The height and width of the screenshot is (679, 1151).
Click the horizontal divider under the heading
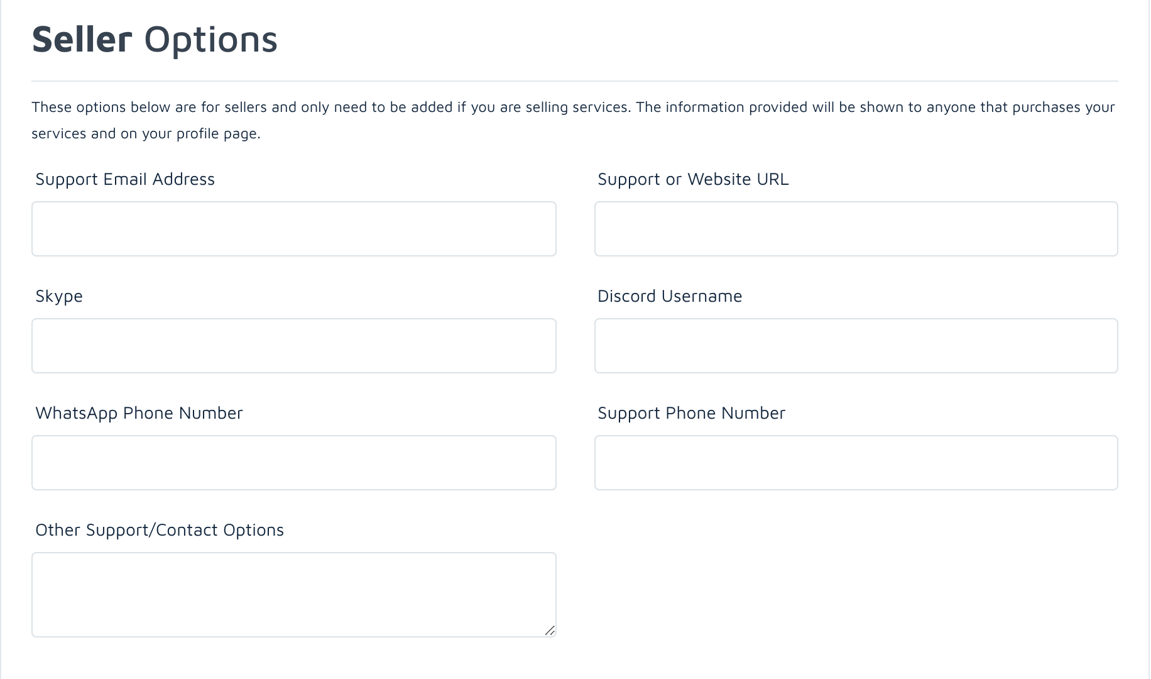point(574,81)
